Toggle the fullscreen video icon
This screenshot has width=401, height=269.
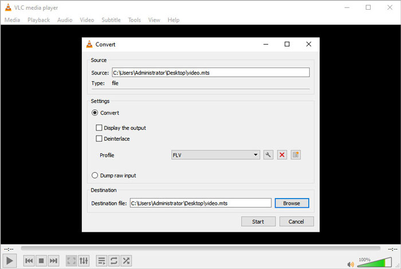(x=72, y=260)
